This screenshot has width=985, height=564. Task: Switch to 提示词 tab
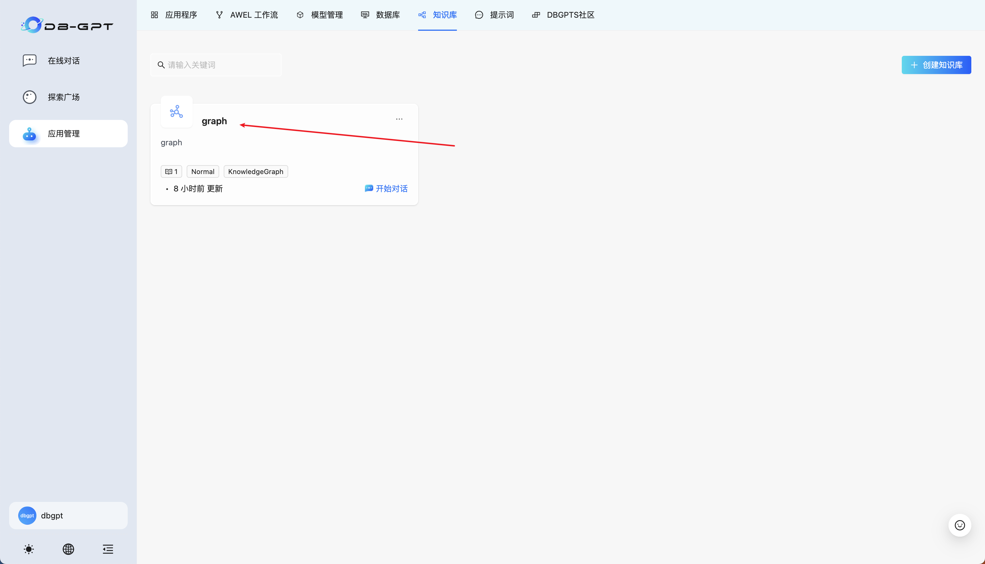[494, 15]
